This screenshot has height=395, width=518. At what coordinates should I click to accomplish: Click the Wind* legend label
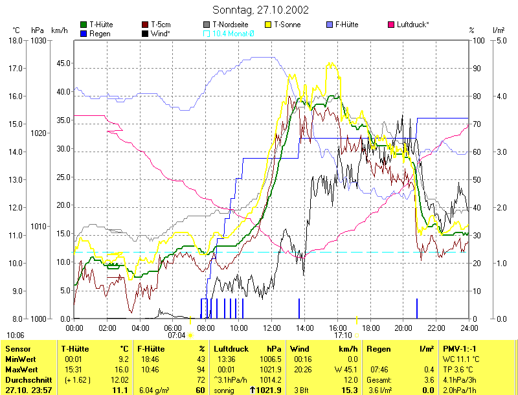pyautogui.click(x=160, y=34)
